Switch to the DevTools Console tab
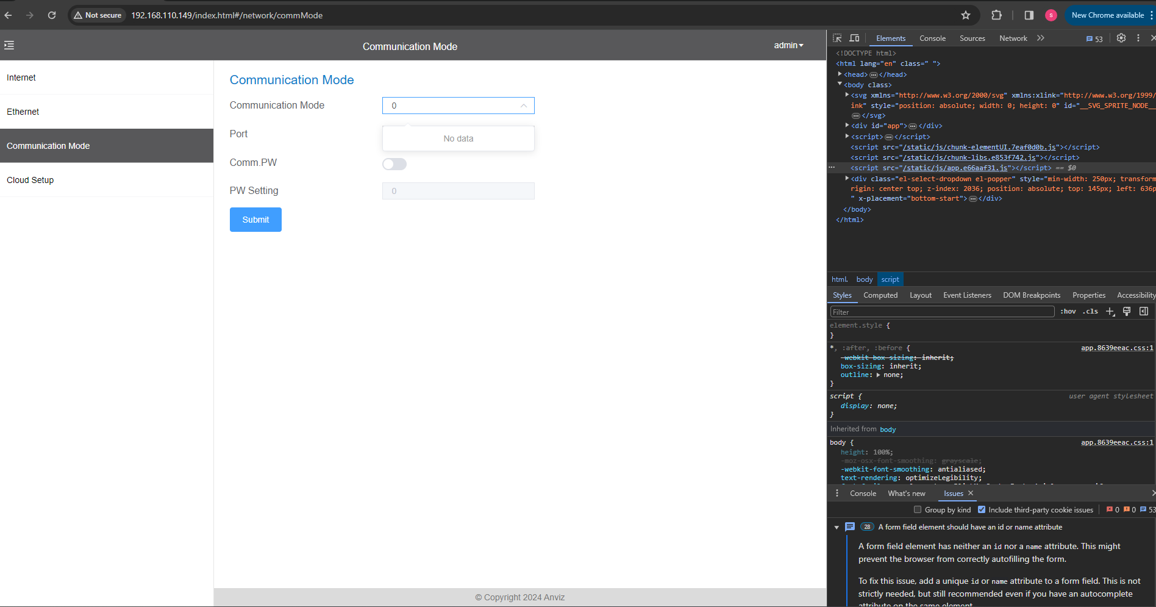 (x=932, y=38)
